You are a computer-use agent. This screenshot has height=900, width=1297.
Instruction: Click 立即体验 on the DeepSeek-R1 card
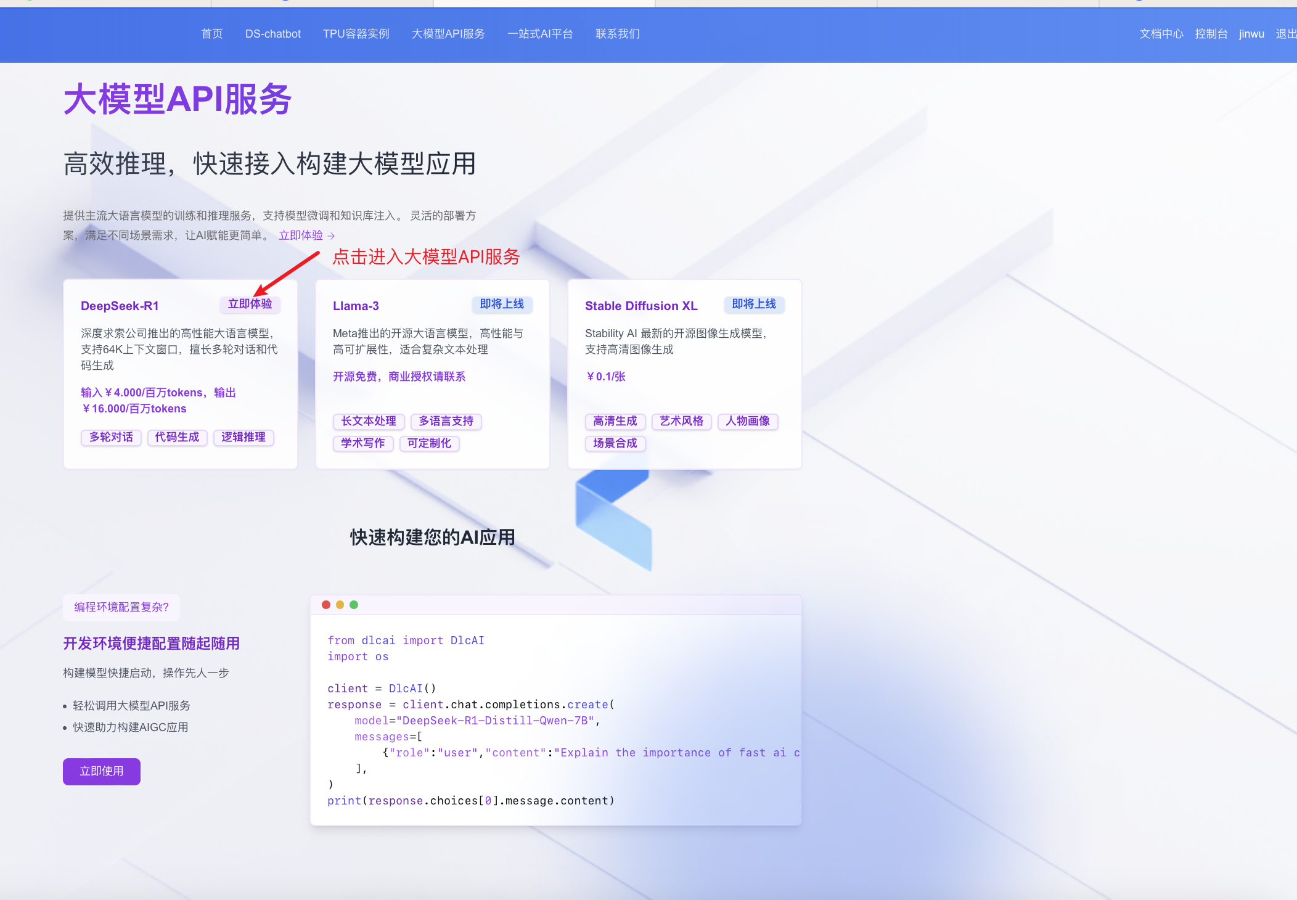[250, 305]
